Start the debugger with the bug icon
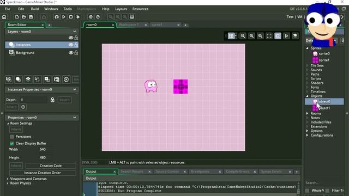Image resolution: width=349 pixels, height=196 pixels. (x=57, y=17)
